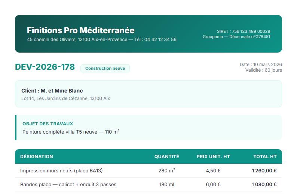Click the DÉSIGNATION column header

point(37,157)
